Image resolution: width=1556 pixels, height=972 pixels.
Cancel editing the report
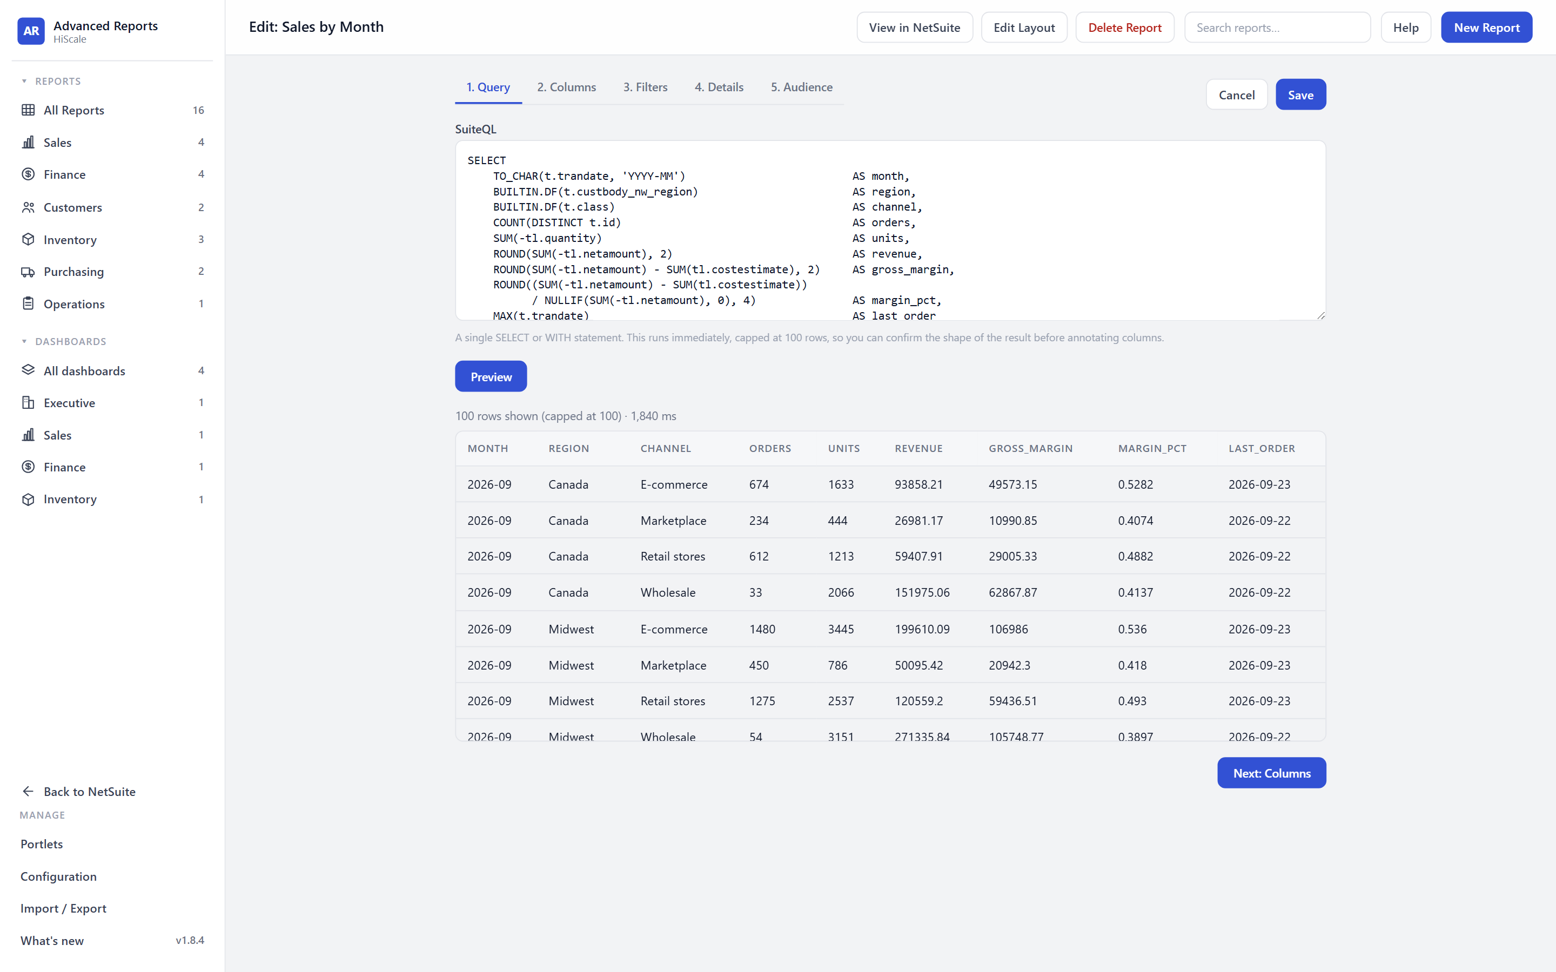1236,94
